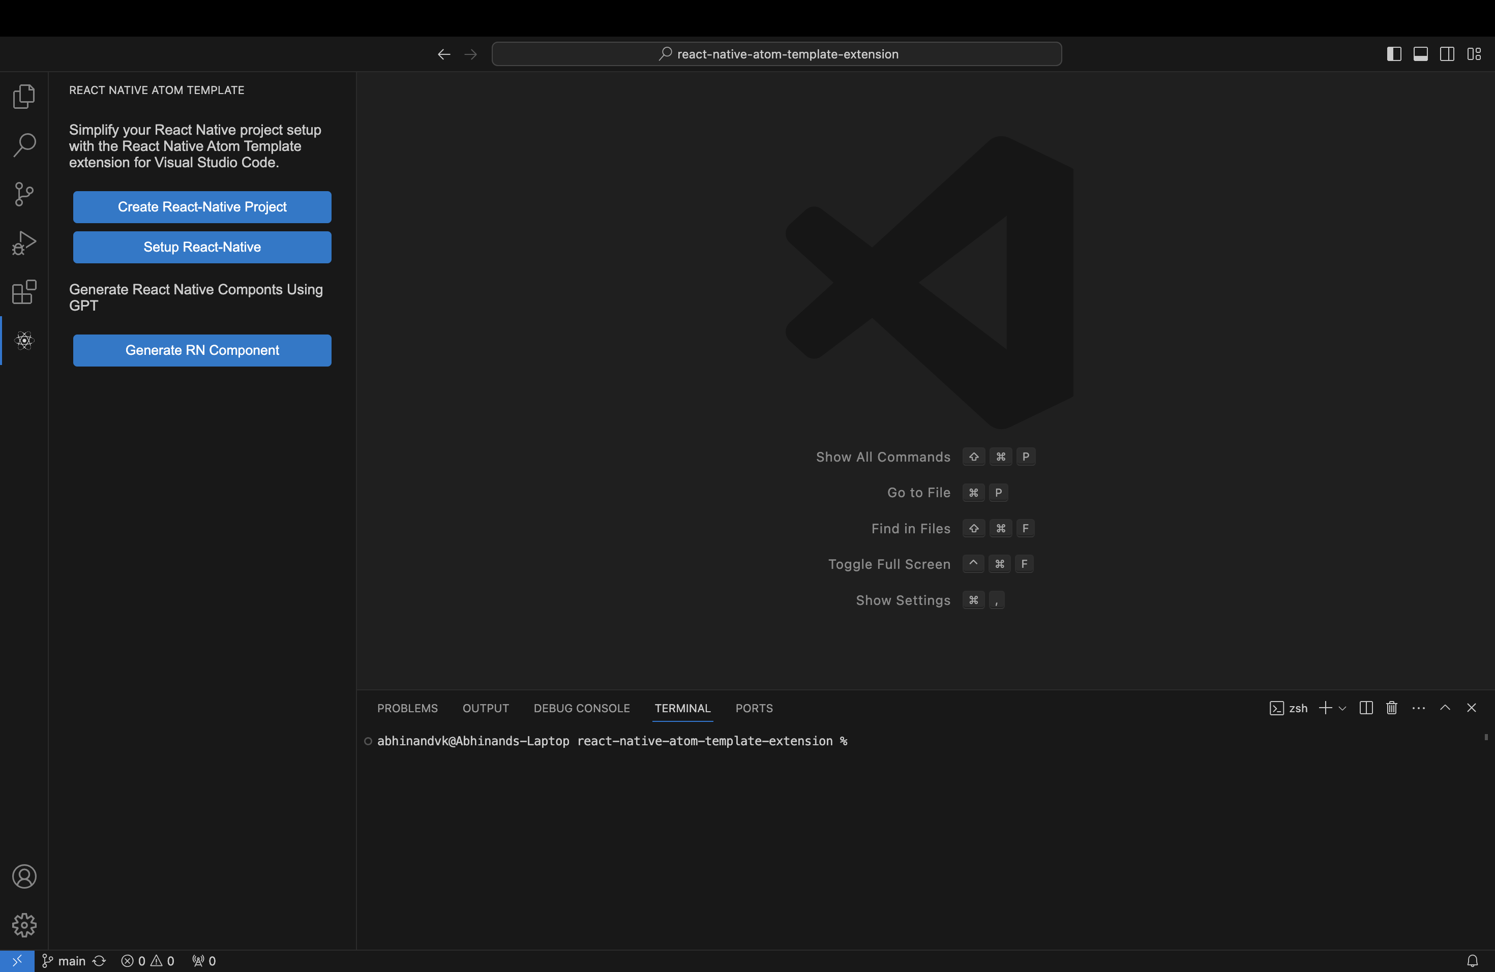Click the main branch in status bar
Viewport: 1495px width, 972px height.
point(64,961)
